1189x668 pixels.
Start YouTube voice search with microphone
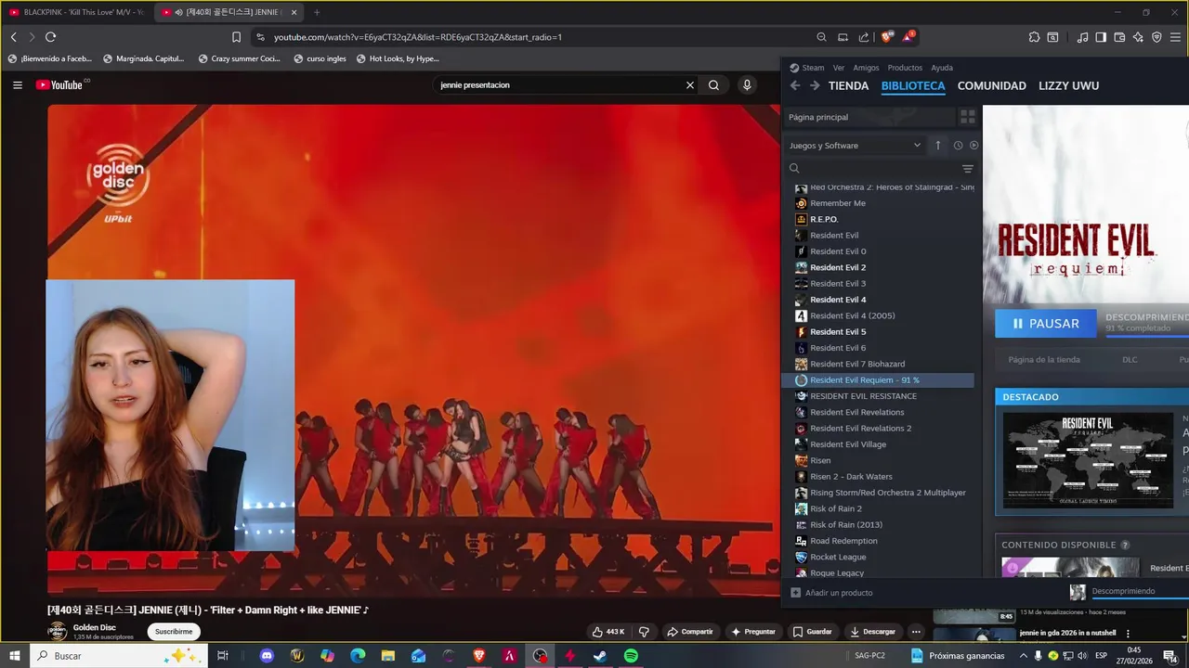746,84
